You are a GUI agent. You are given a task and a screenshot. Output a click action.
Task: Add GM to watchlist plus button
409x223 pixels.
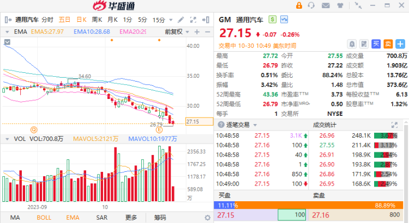[400, 44]
